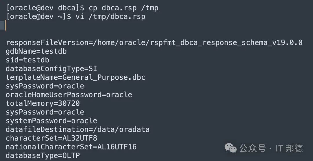Click the second sysPassword=oracle line
This screenshot has height=161, width=313.
point(45,112)
